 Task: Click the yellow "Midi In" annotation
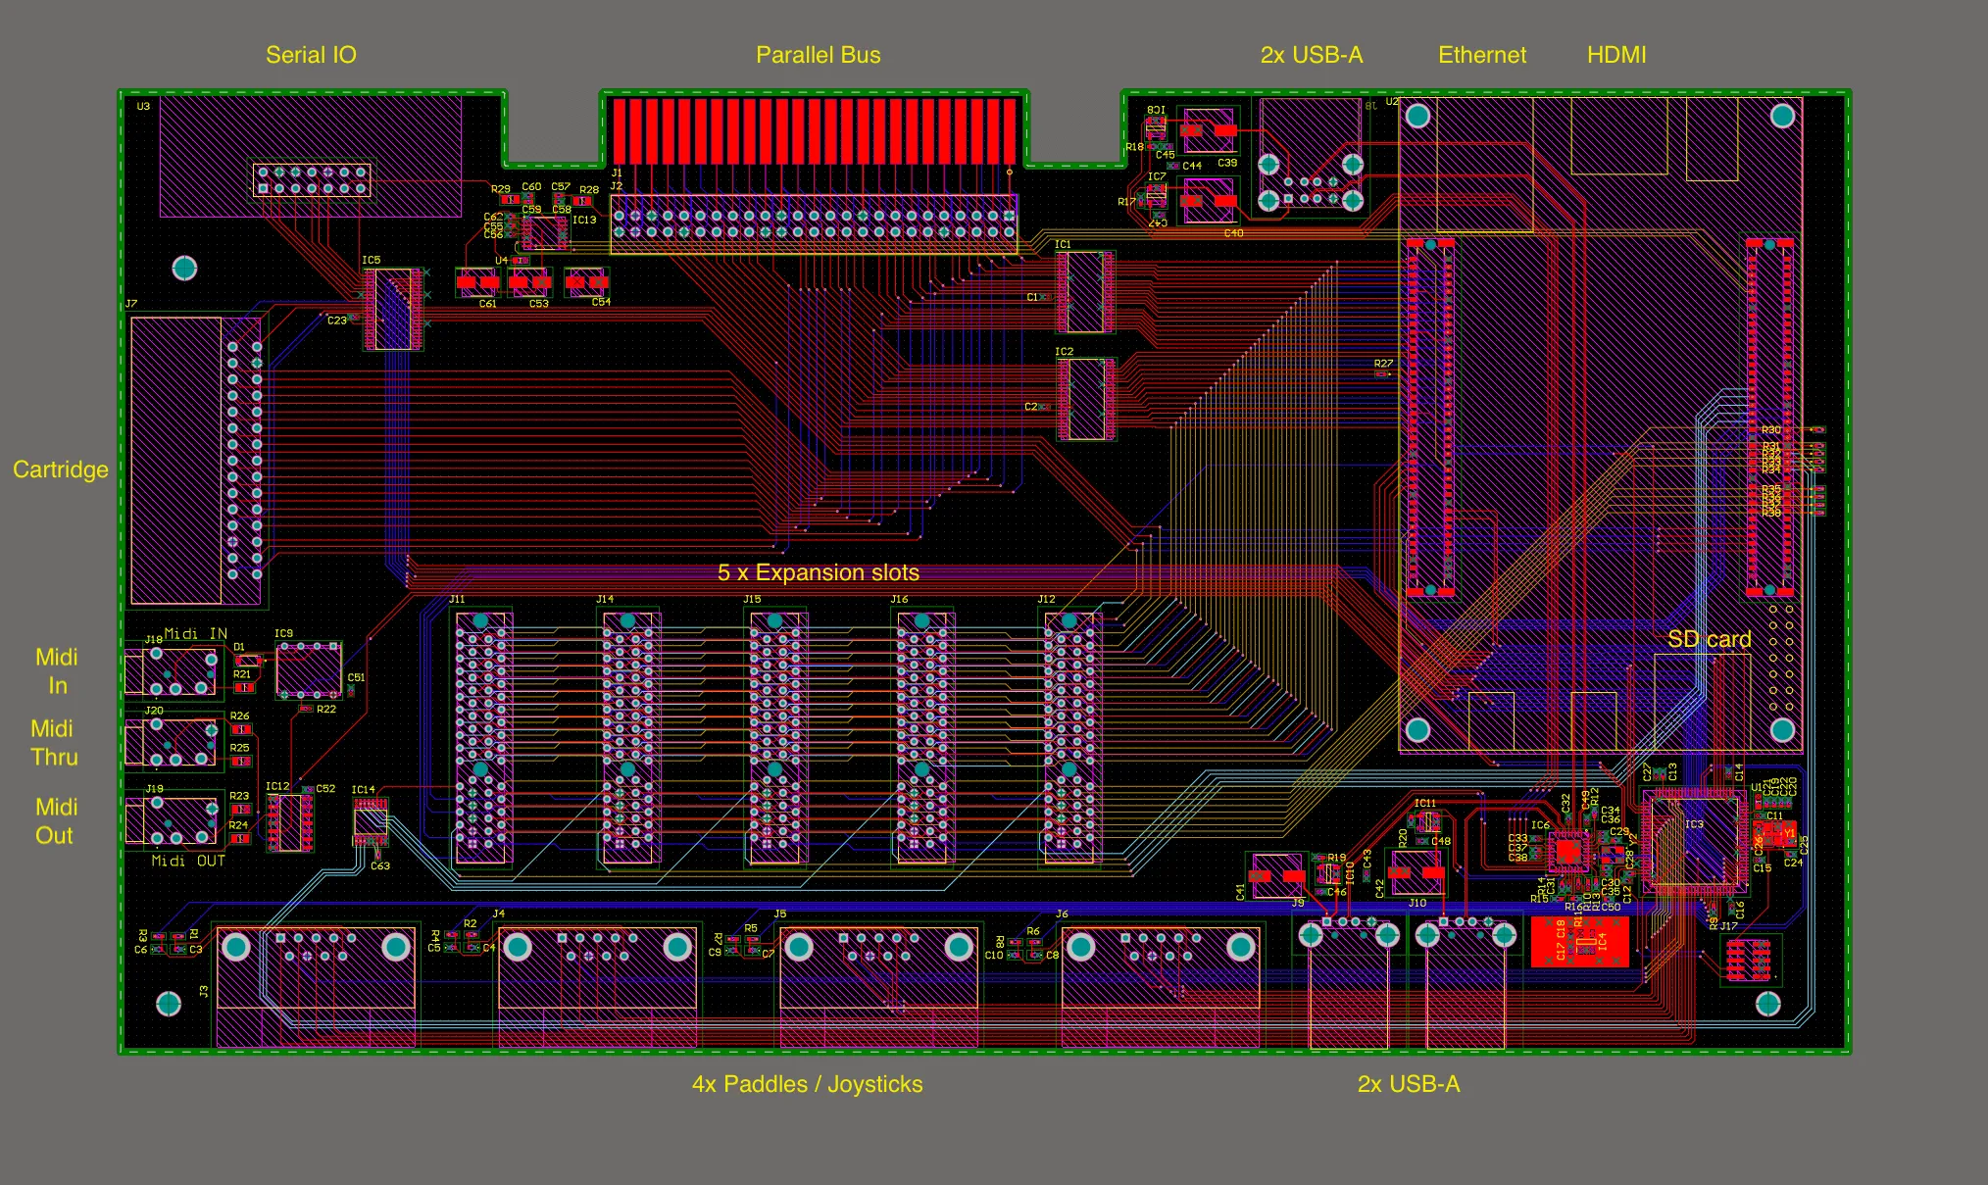pyautogui.click(x=57, y=671)
